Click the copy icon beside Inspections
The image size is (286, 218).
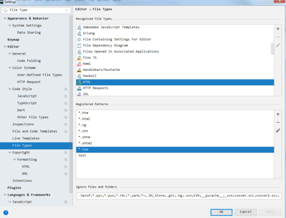coord(66,124)
